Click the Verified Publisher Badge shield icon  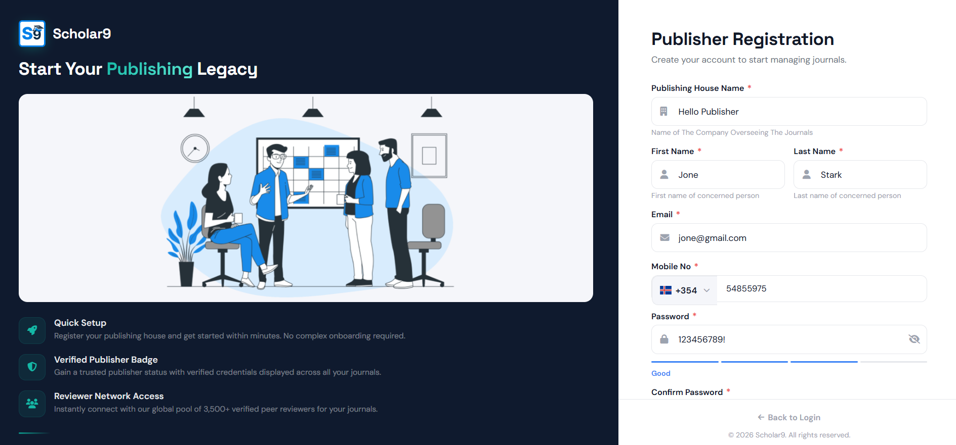click(32, 367)
